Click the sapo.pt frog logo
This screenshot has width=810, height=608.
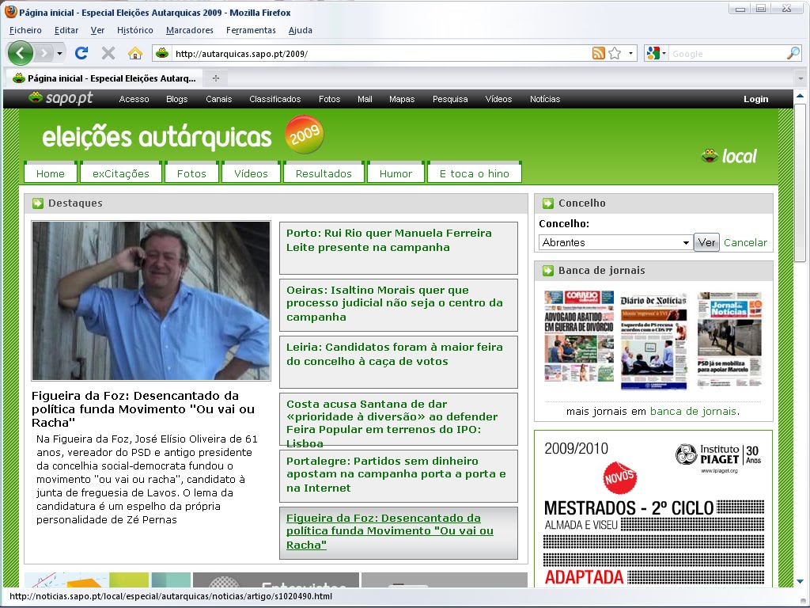(x=61, y=97)
